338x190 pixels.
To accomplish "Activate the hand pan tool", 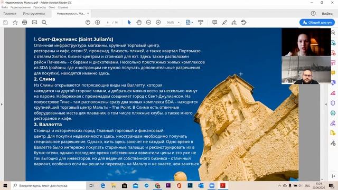I will [139, 22].
